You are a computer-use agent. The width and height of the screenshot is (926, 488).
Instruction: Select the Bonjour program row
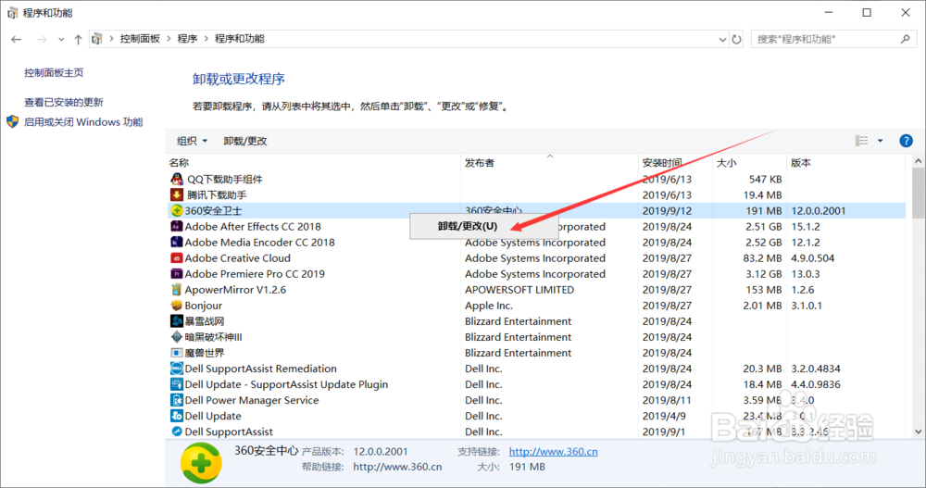click(535, 306)
